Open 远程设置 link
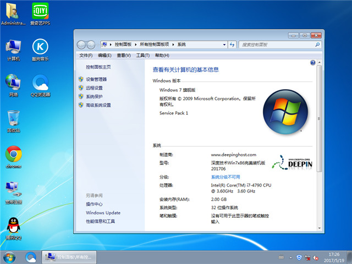This screenshot has width=352, height=264. pyautogui.click(x=94, y=88)
